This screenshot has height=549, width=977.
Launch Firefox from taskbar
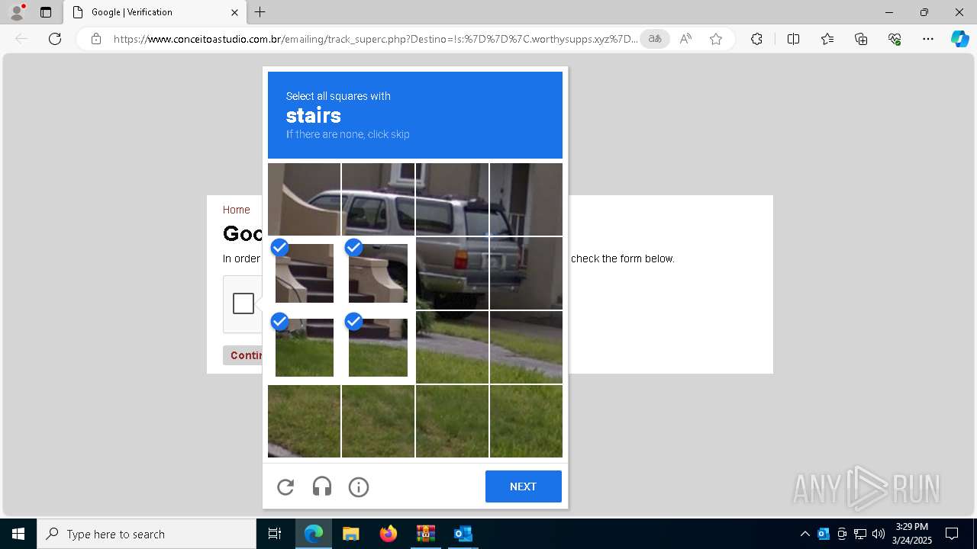coord(388,534)
